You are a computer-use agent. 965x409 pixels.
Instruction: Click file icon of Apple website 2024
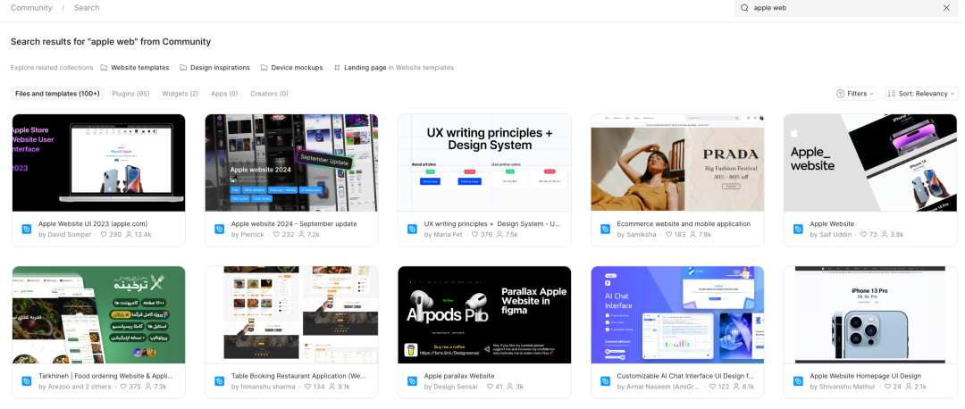[219, 230]
